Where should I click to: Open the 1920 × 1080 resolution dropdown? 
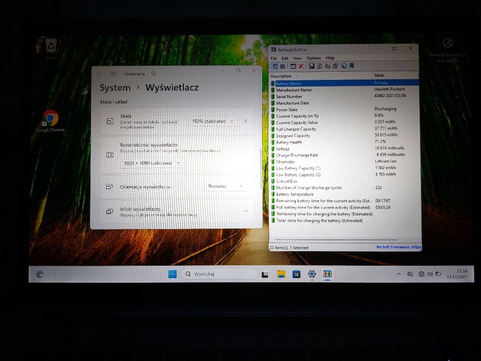click(152, 163)
